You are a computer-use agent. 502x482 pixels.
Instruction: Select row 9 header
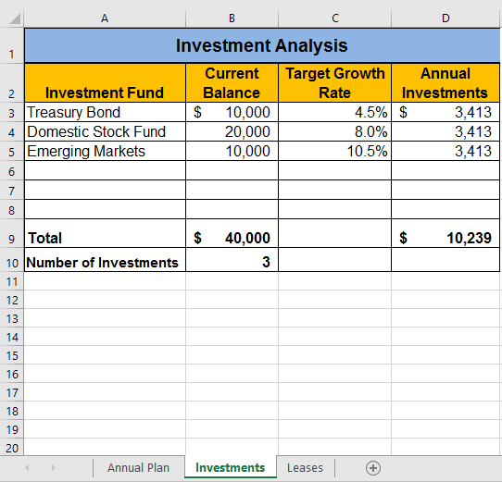[x=12, y=233]
